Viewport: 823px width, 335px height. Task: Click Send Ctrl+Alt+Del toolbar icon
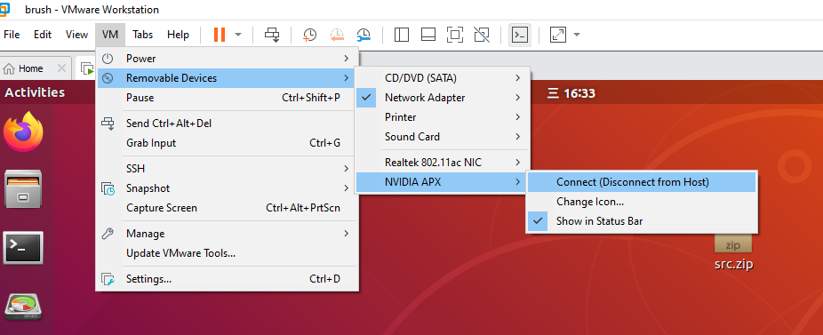(272, 35)
